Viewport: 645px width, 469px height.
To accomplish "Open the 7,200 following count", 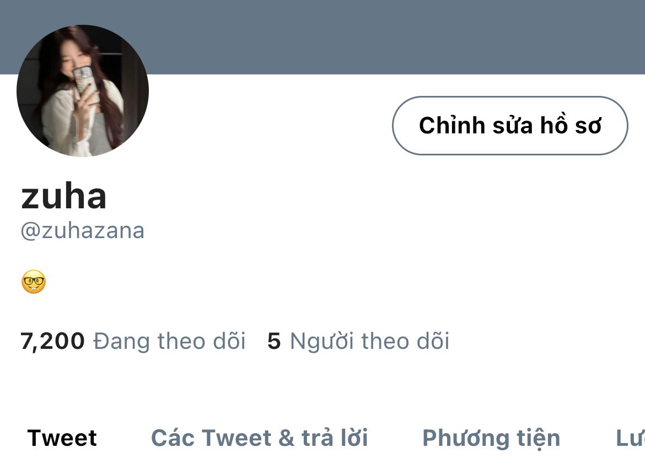I will pos(52,341).
